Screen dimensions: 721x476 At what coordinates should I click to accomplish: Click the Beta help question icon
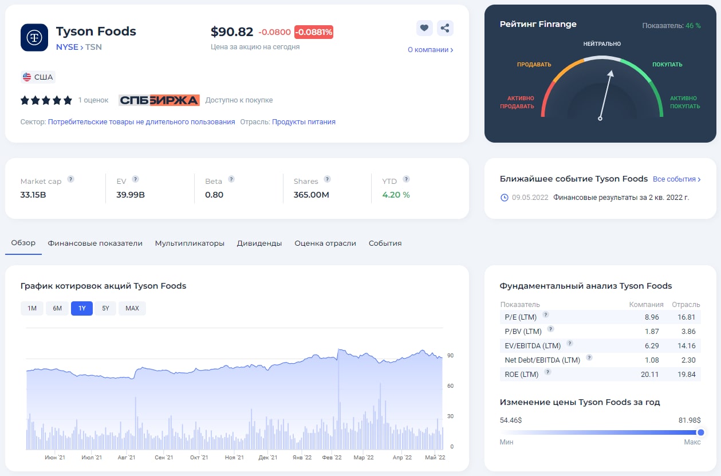(231, 179)
